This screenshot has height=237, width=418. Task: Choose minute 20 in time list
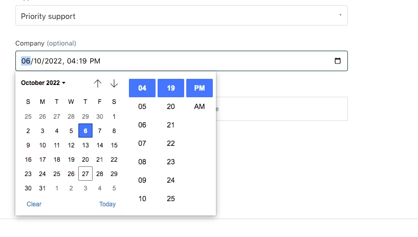[x=171, y=106]
